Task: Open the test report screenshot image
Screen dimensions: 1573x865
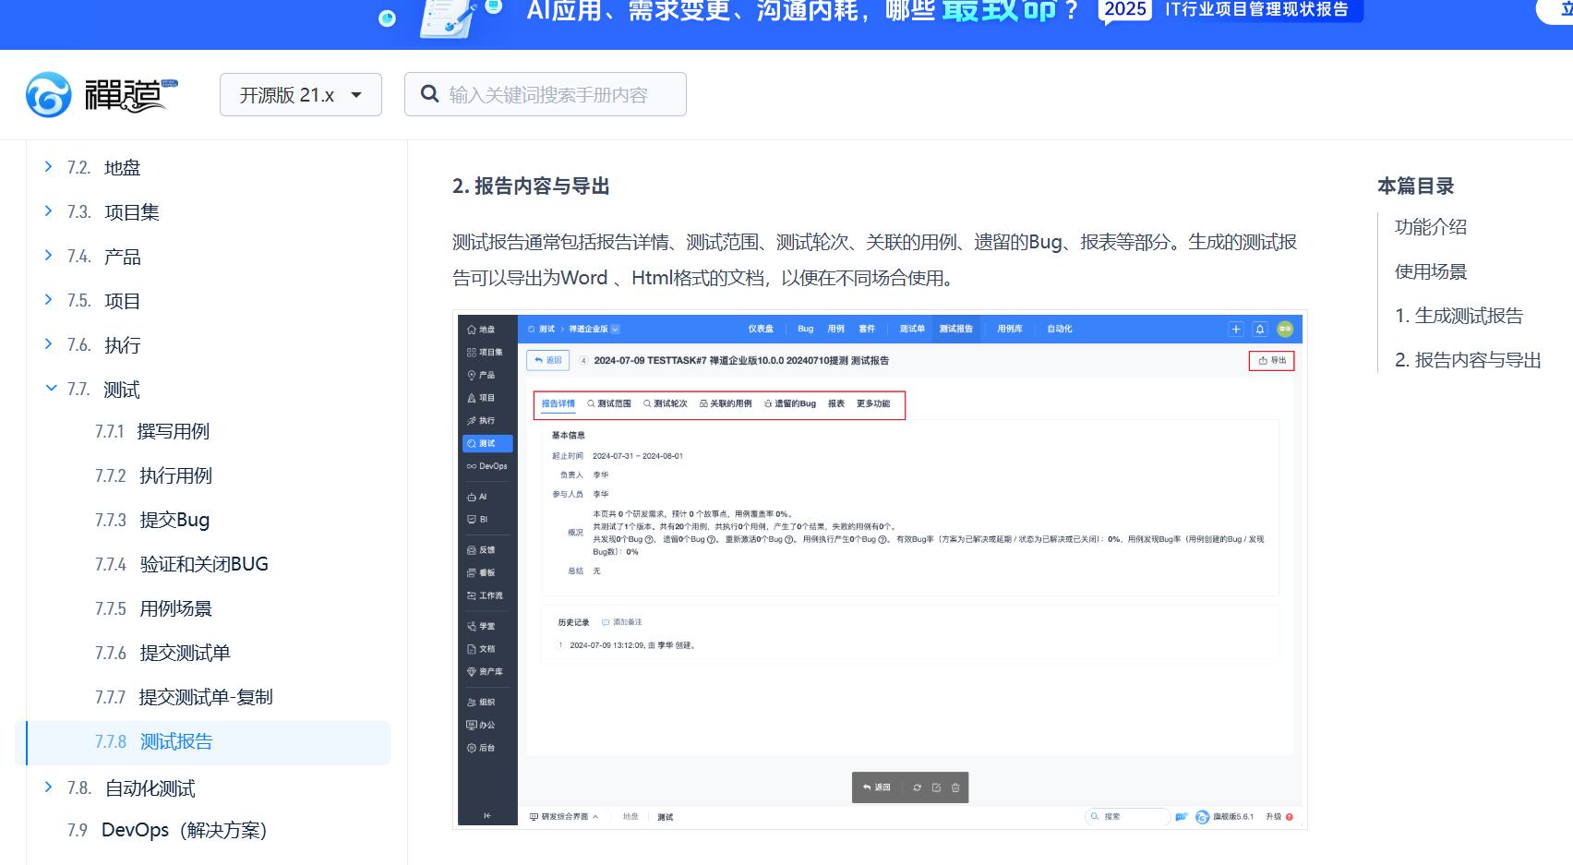Action: pos(880,570)
